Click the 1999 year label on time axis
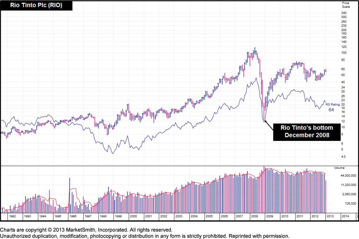This screenshot has height=239, width=359. coord(118,216)
